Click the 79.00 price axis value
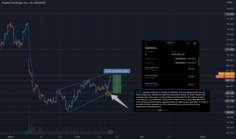Viewport: 236px width, 139px height. click(230, 9)
